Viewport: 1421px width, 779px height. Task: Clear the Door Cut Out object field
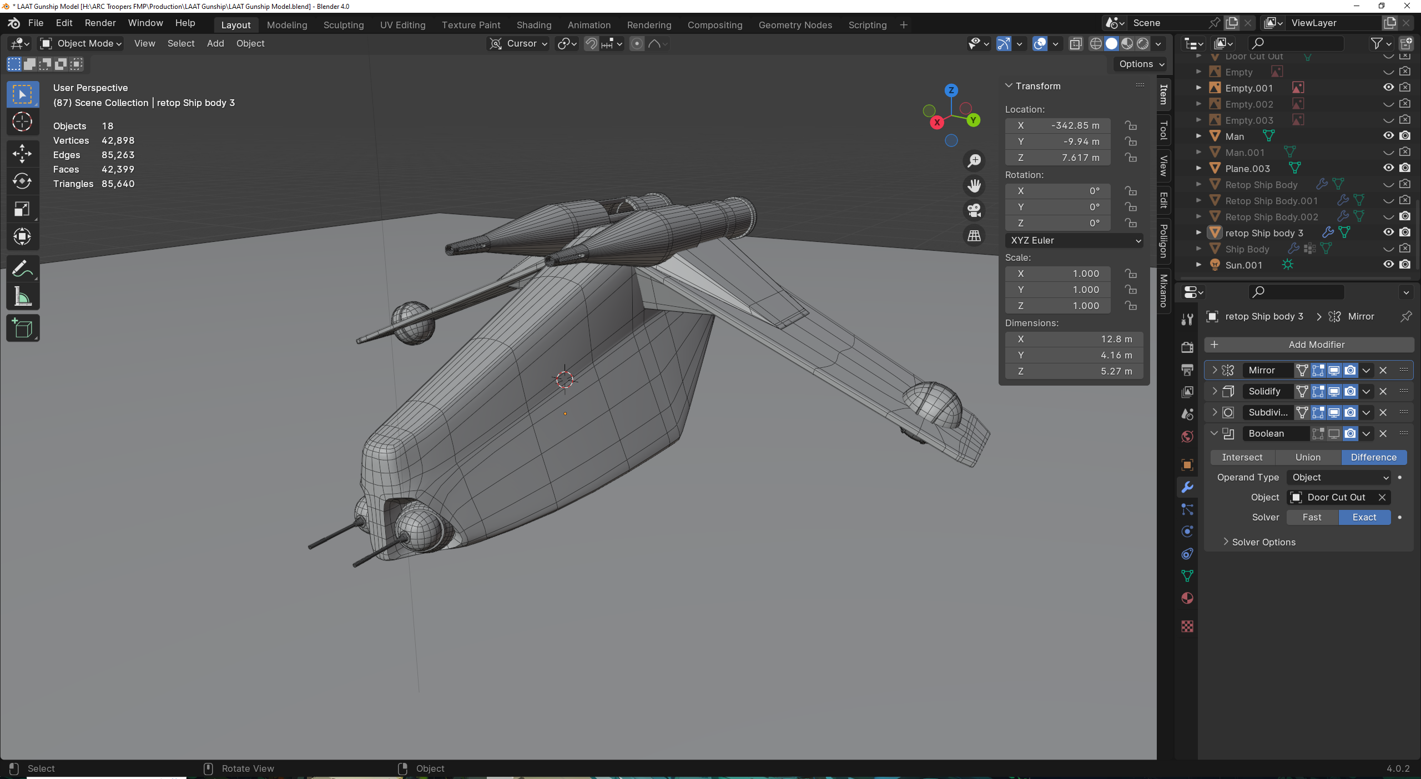1382,497
